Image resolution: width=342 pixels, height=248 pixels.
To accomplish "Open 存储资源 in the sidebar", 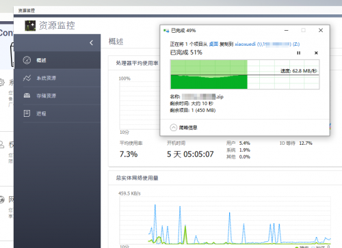I will [57, 96].
